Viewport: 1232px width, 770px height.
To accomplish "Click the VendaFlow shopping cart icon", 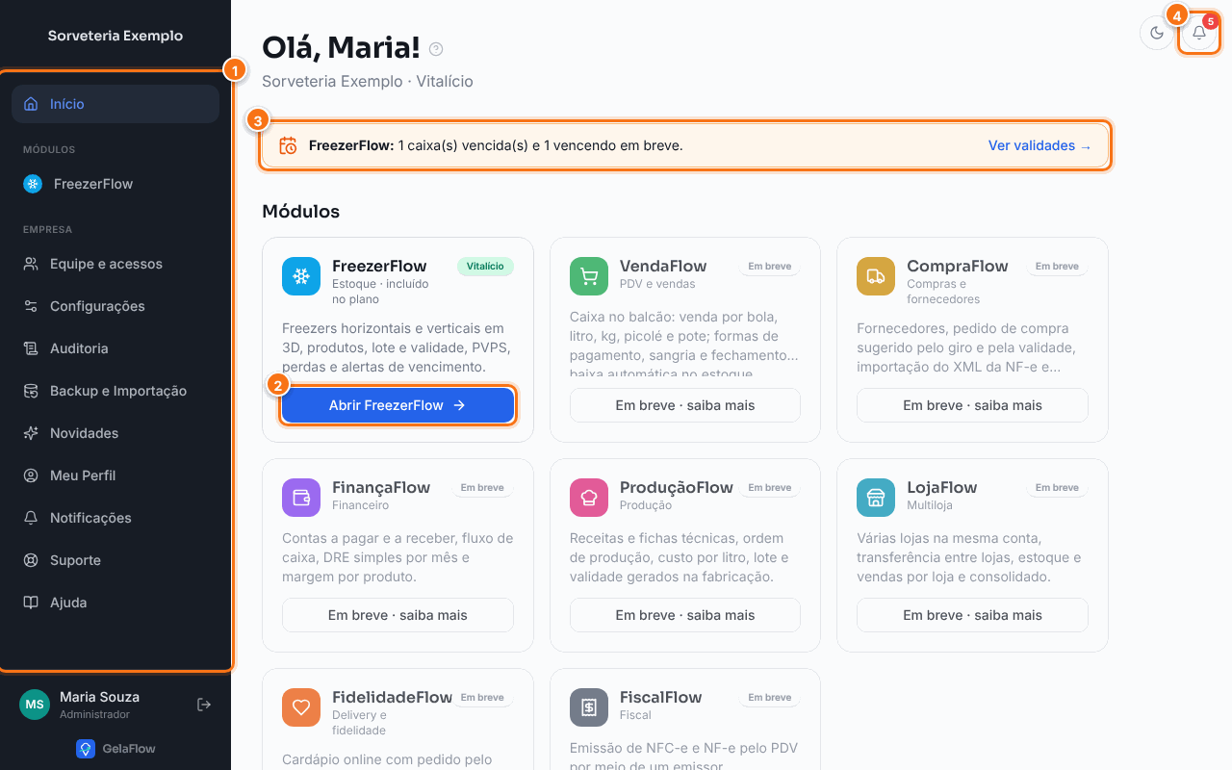I will [x=589, y=276].
